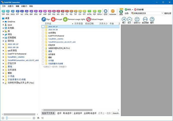This screenshot has height=121, width=173.
Task: Tick checkbox for folder 2021-09-27 in list
Action: point(43,27)
